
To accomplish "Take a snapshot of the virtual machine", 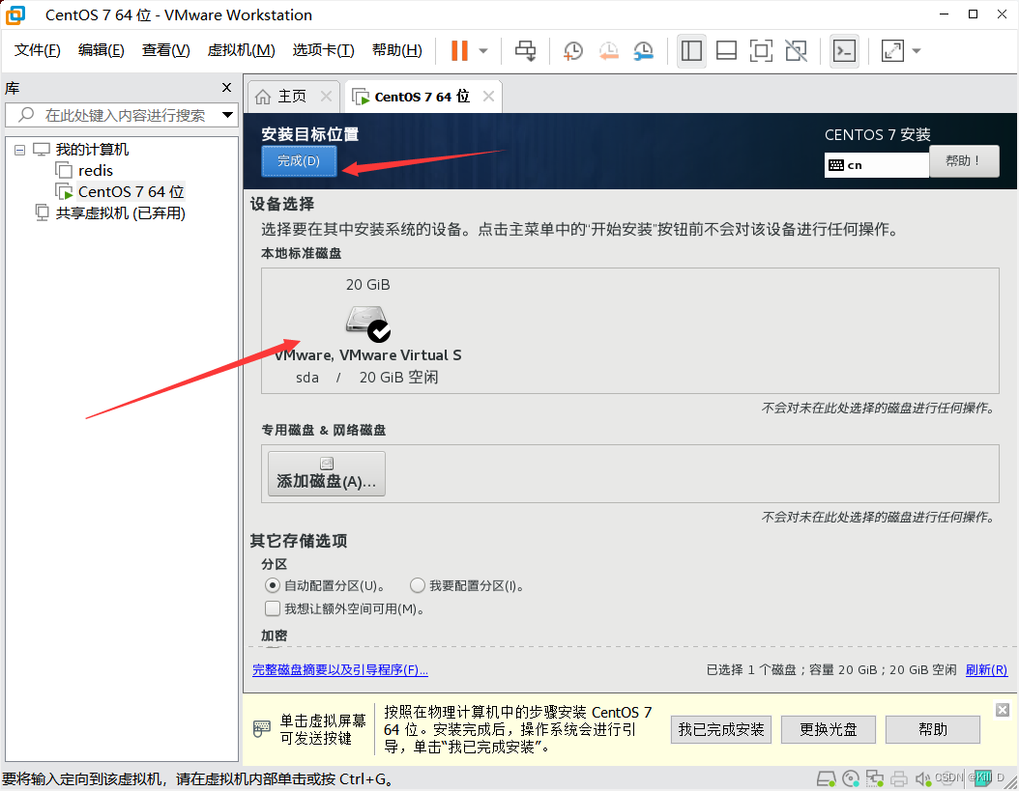I will [572, 50].
